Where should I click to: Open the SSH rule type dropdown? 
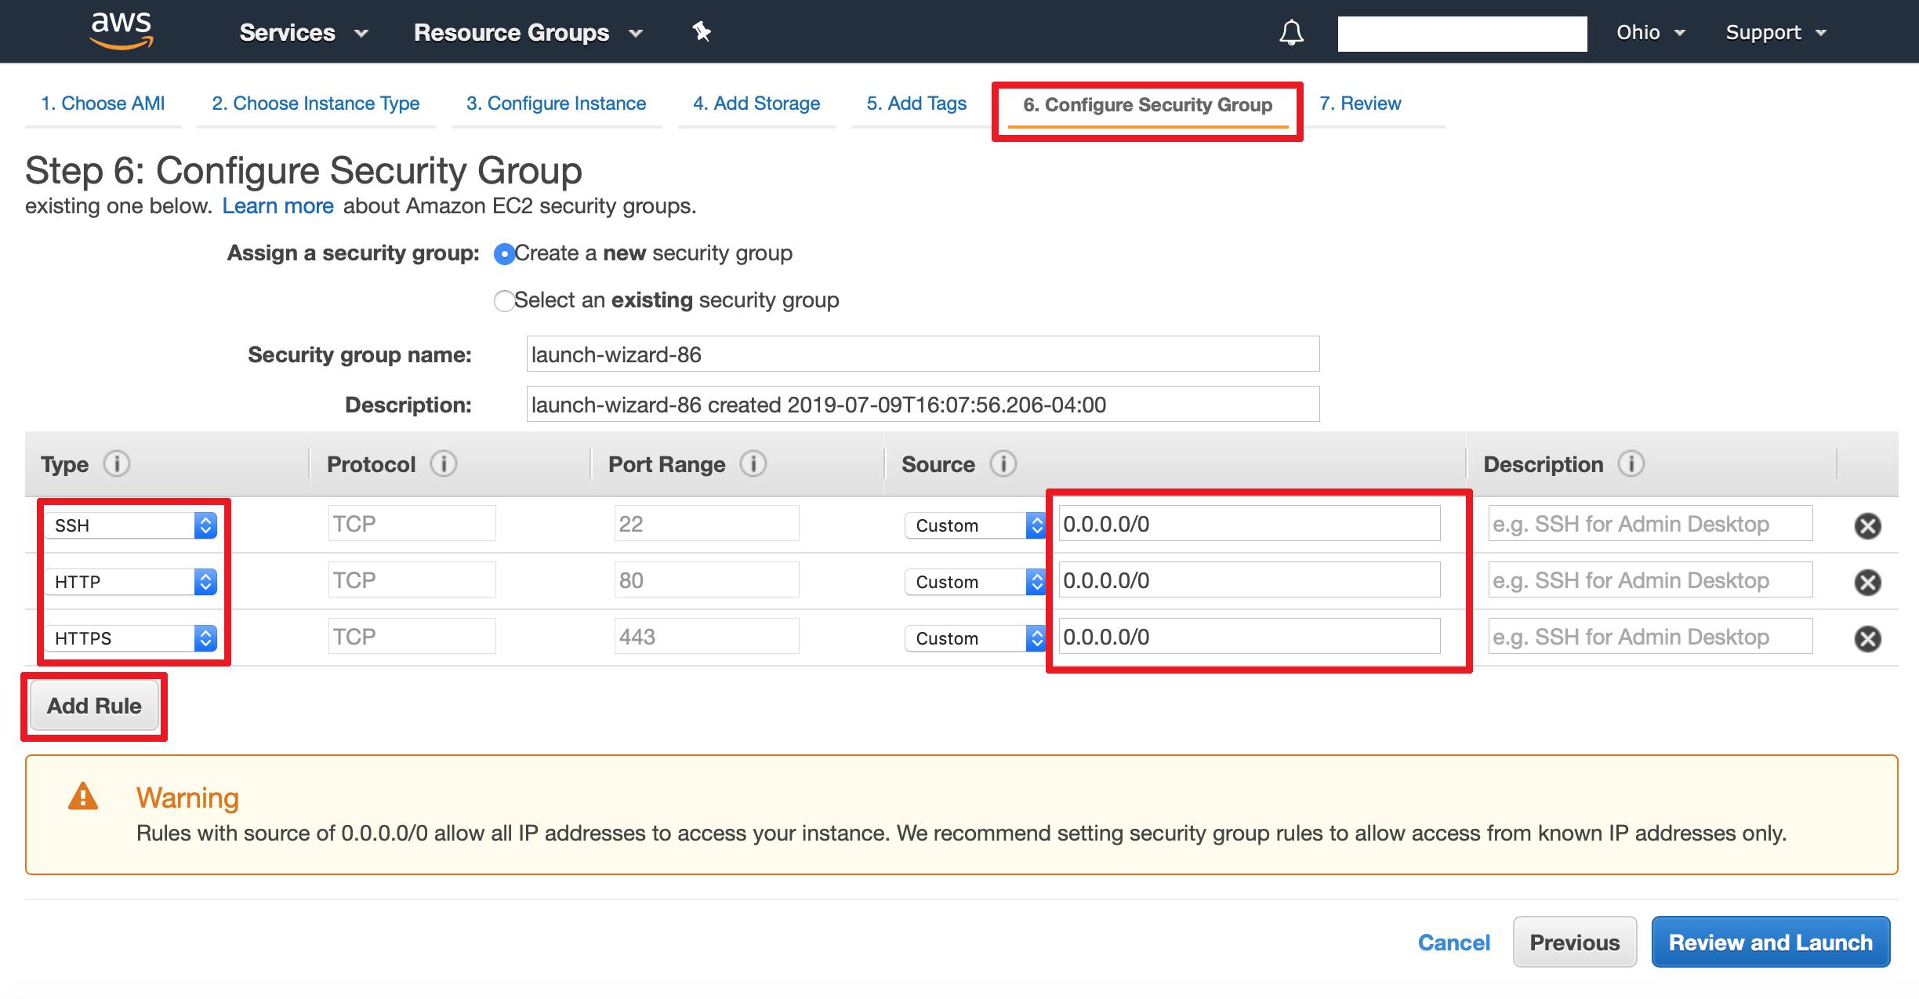pyautogui.click(x=130, y=525)
